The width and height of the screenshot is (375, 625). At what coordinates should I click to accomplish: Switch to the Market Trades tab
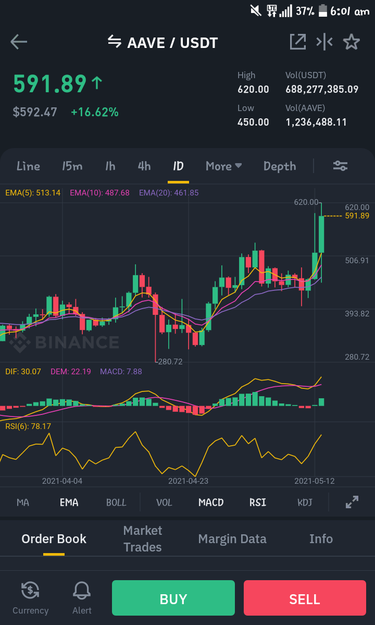point(143,538)
